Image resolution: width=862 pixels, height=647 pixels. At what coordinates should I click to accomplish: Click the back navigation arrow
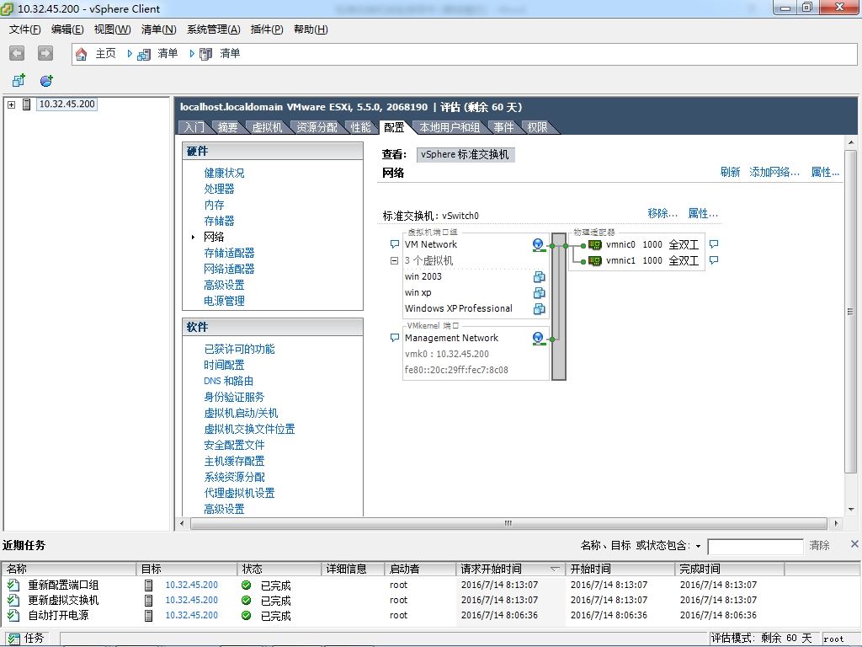click(17, 53)
